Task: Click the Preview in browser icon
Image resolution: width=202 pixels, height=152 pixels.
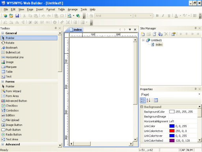Action: point(69,16)
